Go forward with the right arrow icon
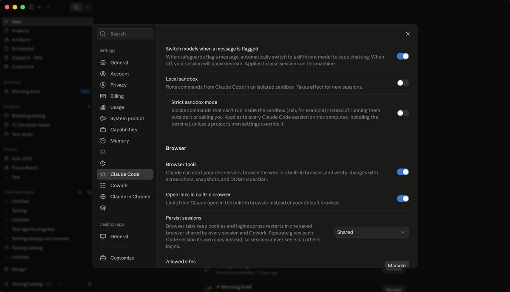This screenshot has width=510, height=292. pyautogui.click(x=48, y=7)
